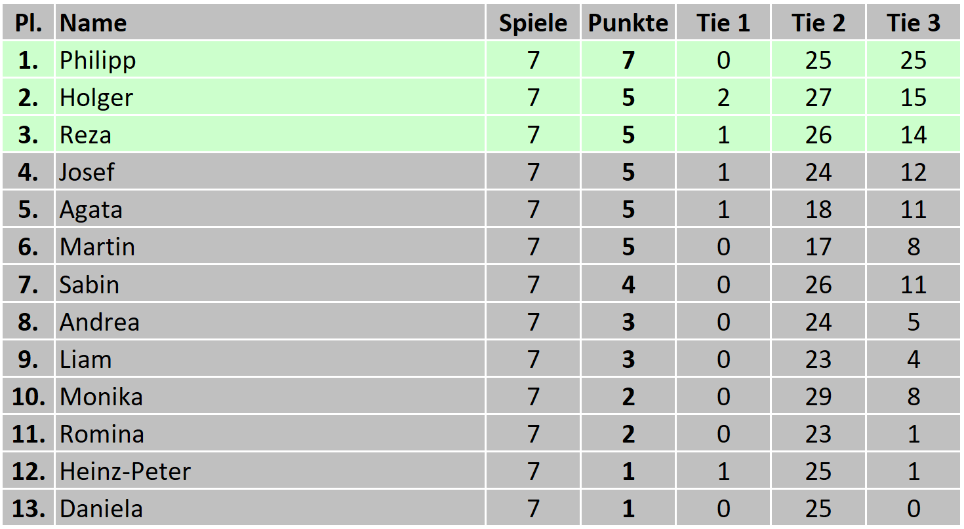Click the Name column header
The image size is (964, 529).
[x=93, y=23]
